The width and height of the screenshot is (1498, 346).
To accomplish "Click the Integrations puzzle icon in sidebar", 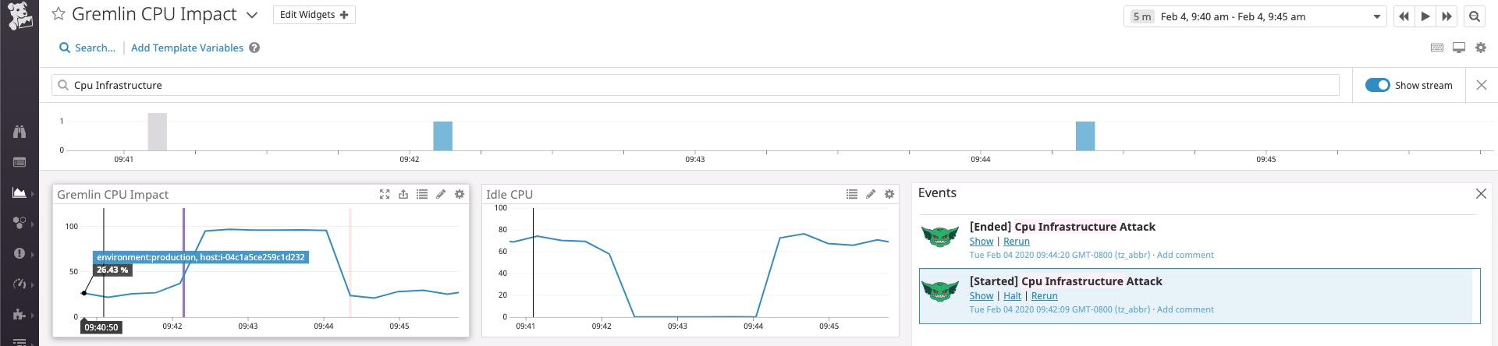I will click(x=20, y=314).
